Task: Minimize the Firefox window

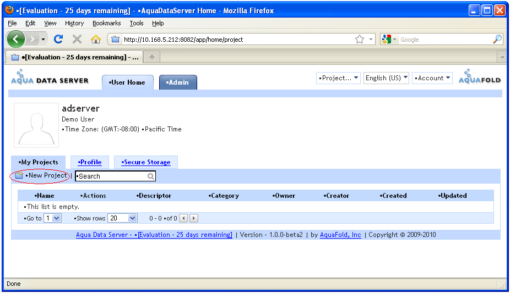Action: [474, 10]
